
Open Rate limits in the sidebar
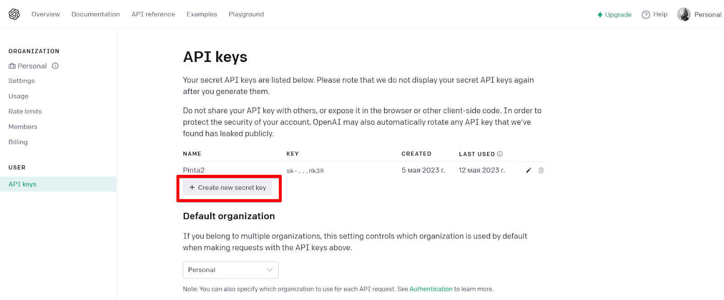point(25,112)
